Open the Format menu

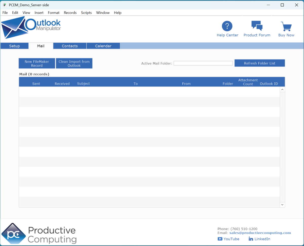point(54,13)
